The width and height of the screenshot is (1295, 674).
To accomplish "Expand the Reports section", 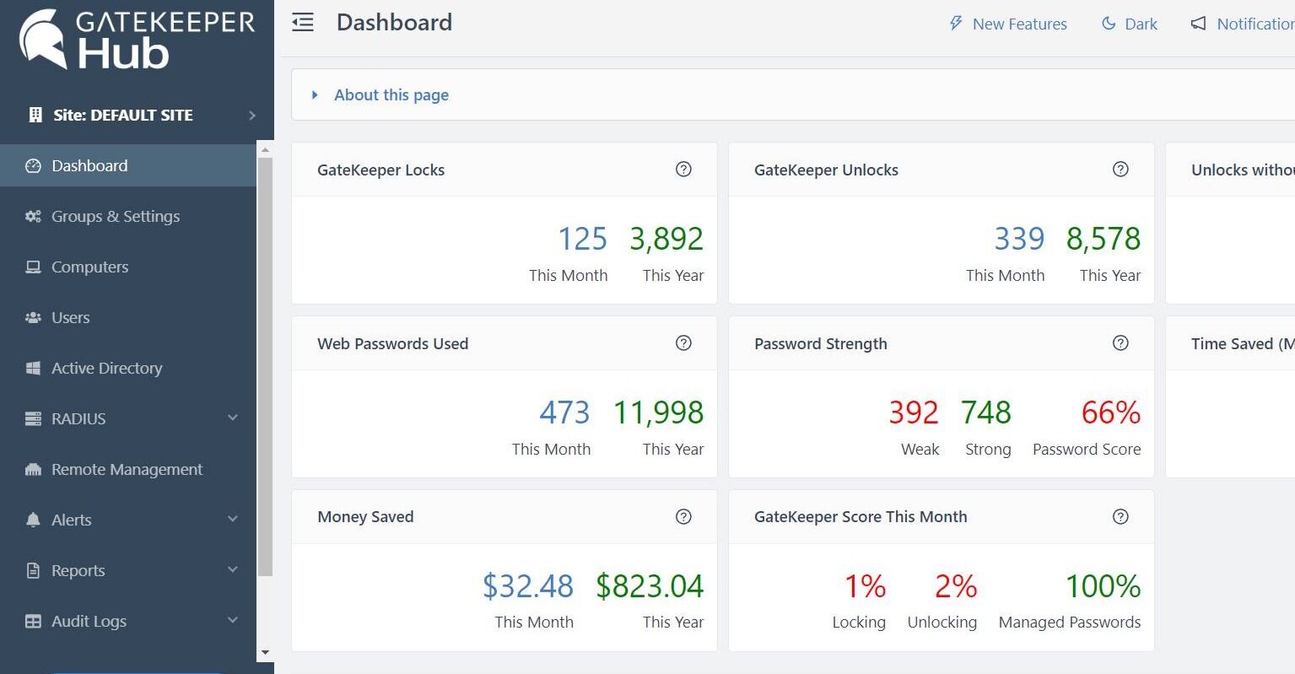I will point(78,570).
